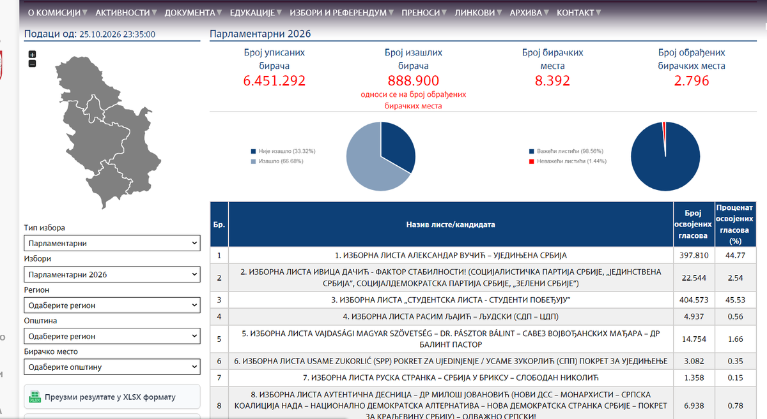
Task: Click the Број освојених гласова column header
Action: click(x=693, y=224)
